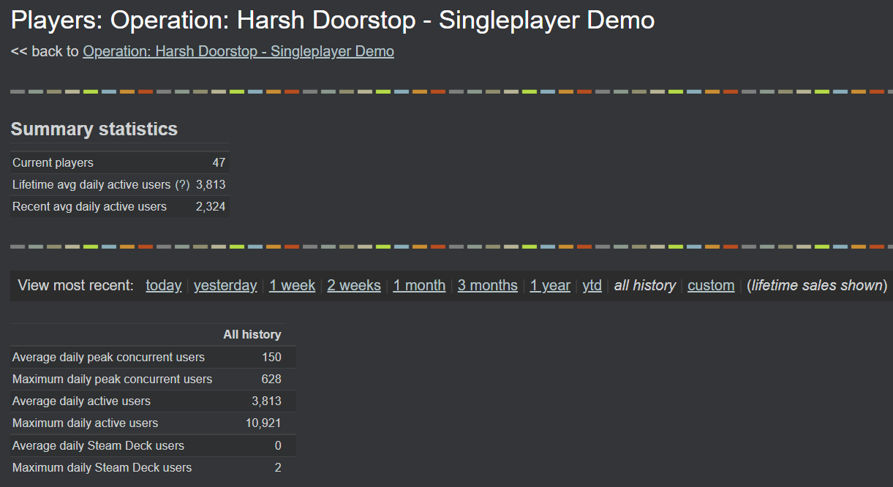893x487 pixels.
Task: Show stats for the last '1 week'
Action: (292, 285)
